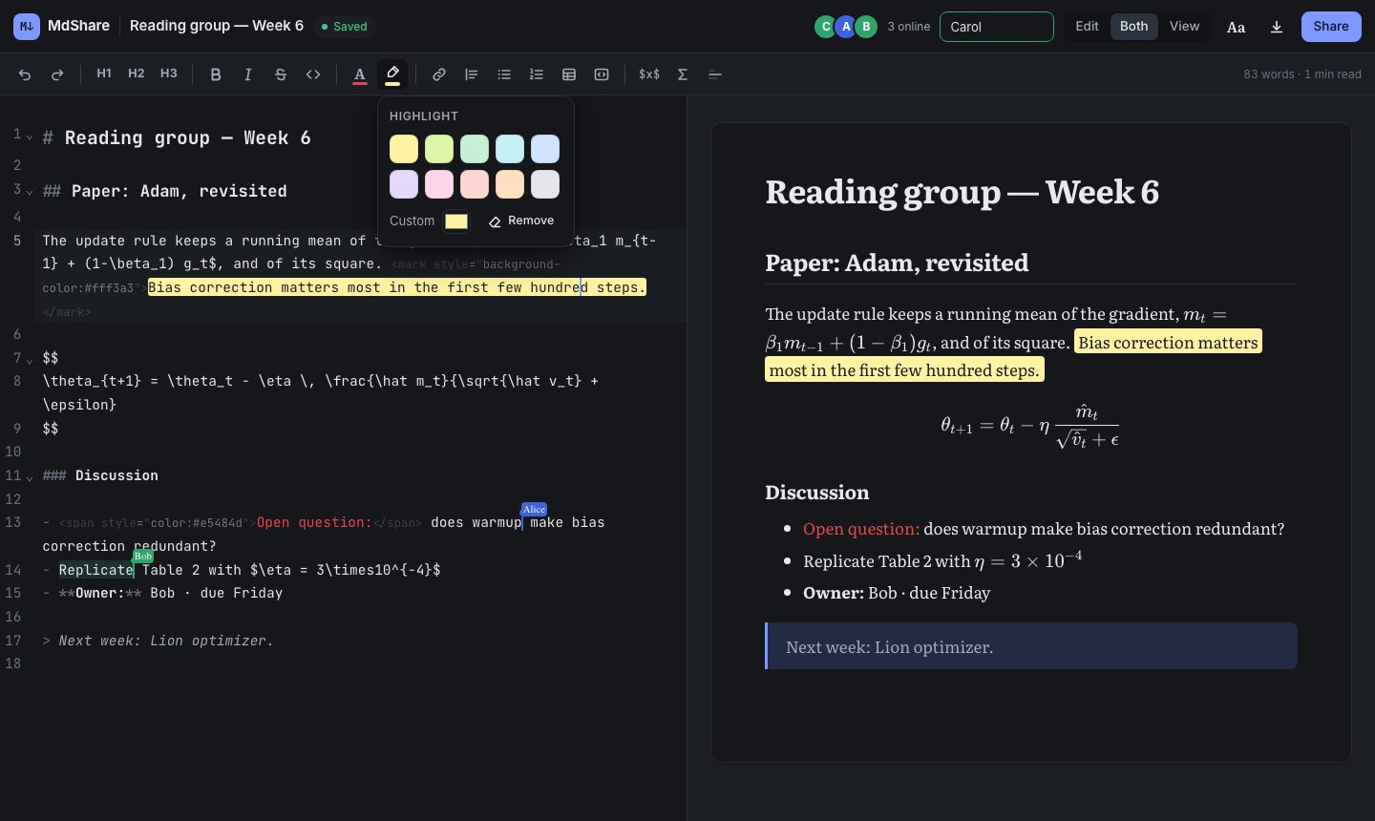Click "Paper: Adam, revisited" preview heading
This screenshot has height=821, width=1375.
(897, 263)
